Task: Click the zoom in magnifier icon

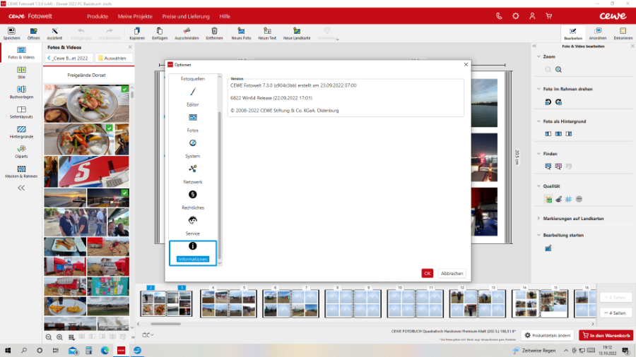Action: (558, 69)
